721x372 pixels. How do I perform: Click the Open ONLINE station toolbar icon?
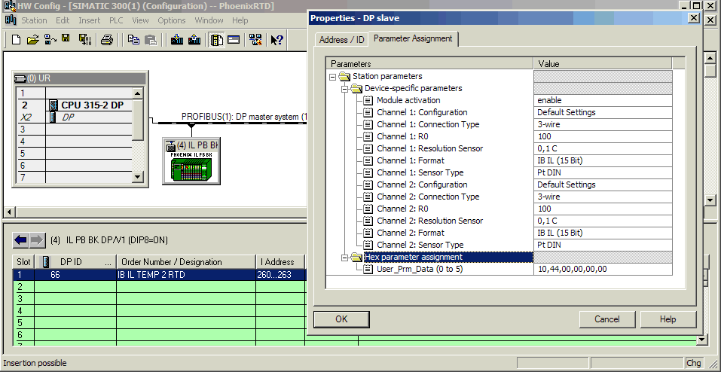(50, 40)
